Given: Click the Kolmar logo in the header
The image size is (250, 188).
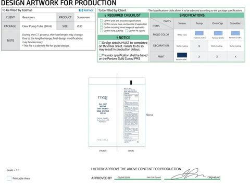Looking at the screenshot, I should [86, 10].
